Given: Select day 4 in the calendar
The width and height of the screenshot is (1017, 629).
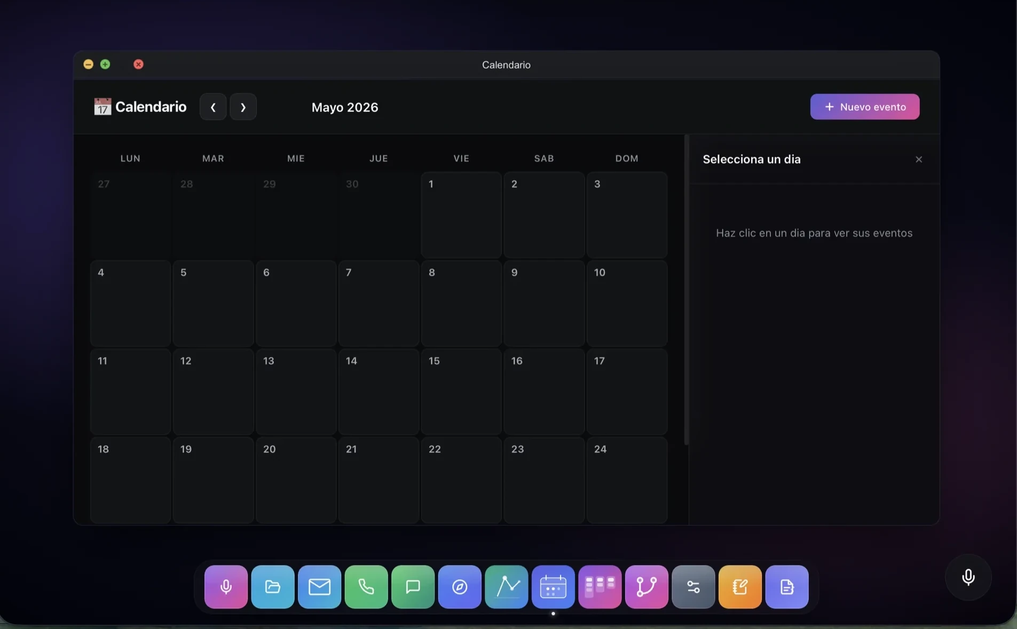Looking at the screenshot, I should click(130, 304).
